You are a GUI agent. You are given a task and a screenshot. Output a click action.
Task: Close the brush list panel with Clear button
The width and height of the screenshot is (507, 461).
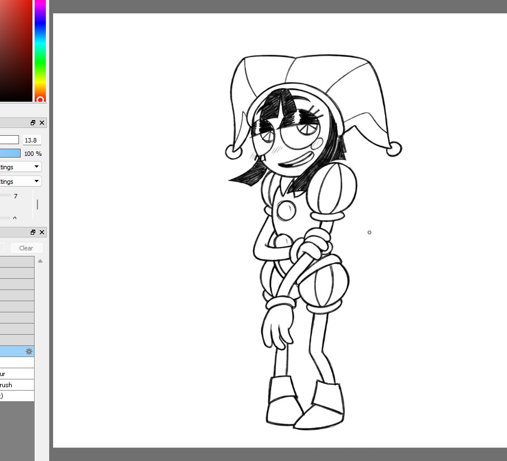coord(42,232)
